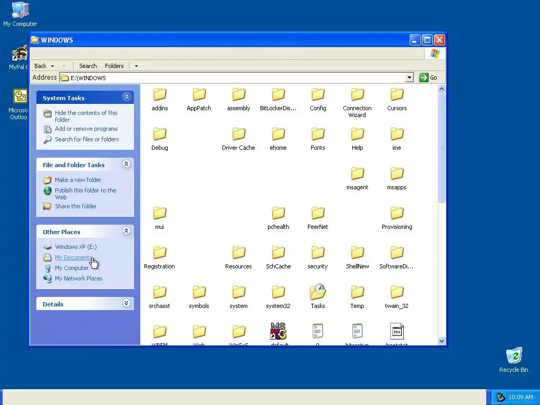540x405 pixels.
Task: Click the Go button
Action: [428, 78]
